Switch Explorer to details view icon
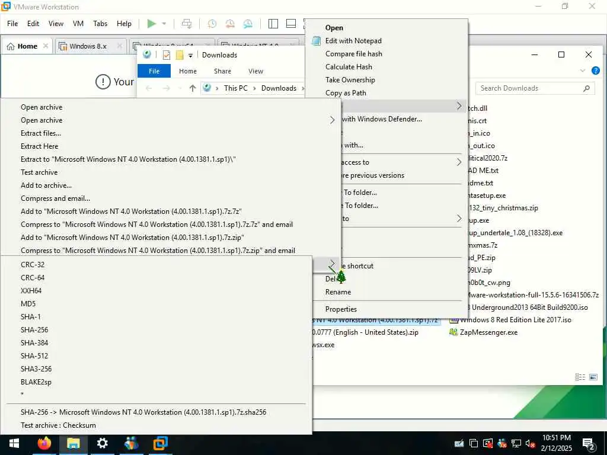607x455 pixels. click(580, 377)
